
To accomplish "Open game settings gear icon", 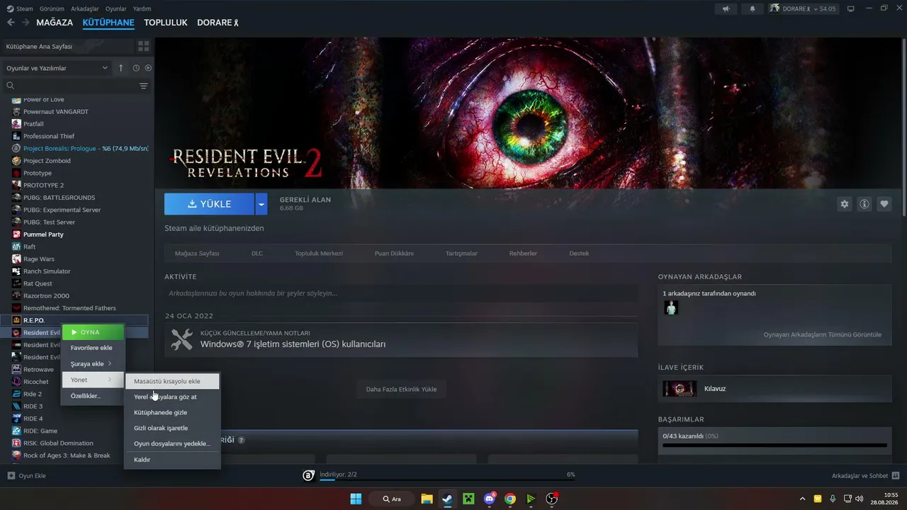I will click(845, 204).
